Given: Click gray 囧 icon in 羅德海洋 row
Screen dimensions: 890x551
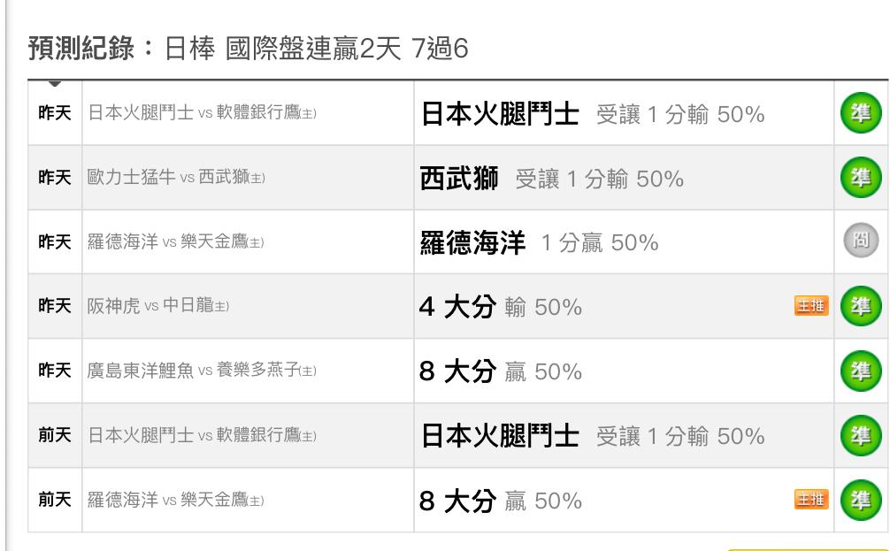Looking at the screenshot, I should tap(861, 240).
